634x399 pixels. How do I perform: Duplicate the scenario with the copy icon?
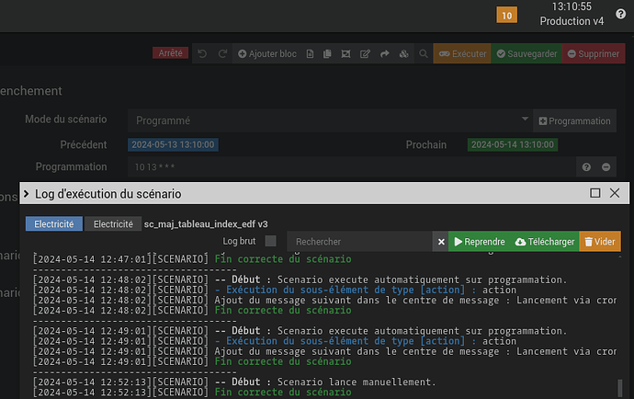(x=327, y=53)
